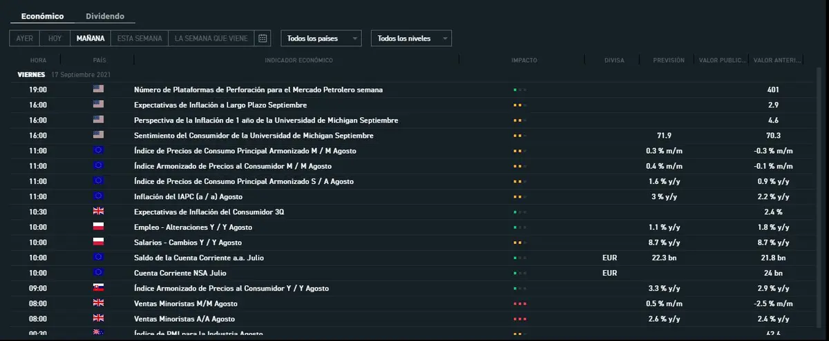Click EU flag on Inflación del IAPC row
Image resolution: width=829 pixels, height=341 pixels.
(x=98, y=196)
